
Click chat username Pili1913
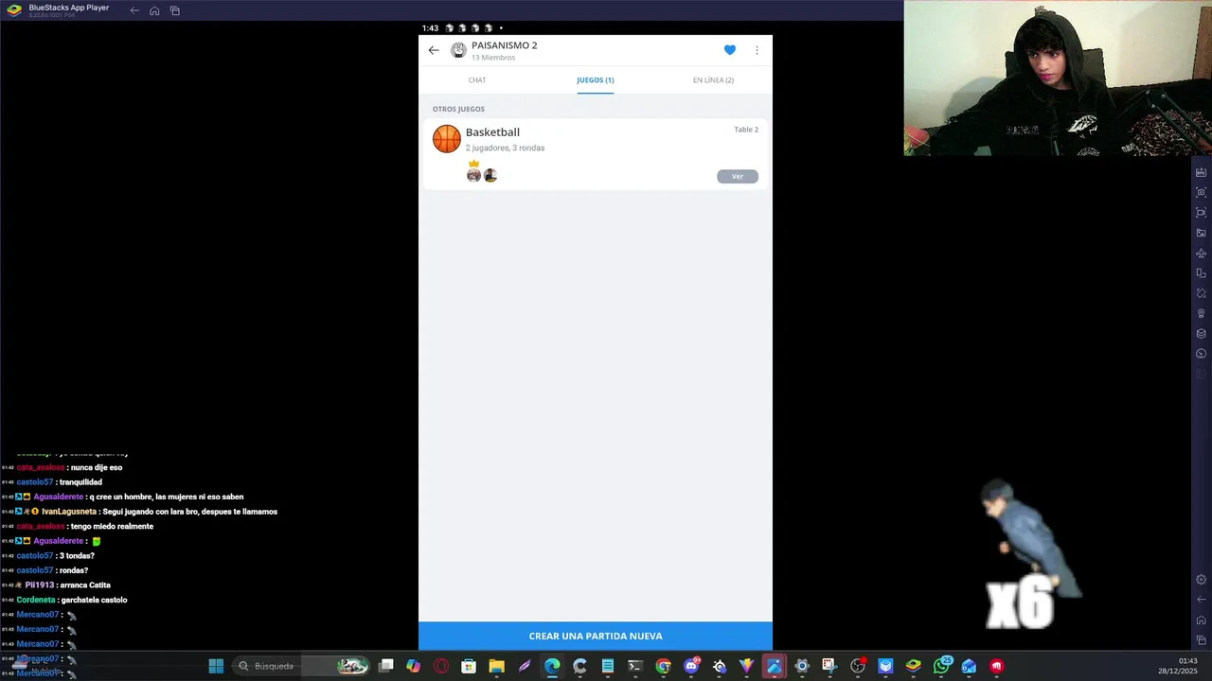[40, 585]
